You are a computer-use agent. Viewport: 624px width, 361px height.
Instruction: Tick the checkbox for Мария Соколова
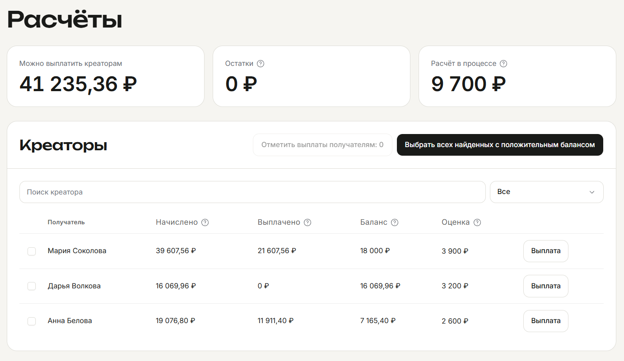32,251
